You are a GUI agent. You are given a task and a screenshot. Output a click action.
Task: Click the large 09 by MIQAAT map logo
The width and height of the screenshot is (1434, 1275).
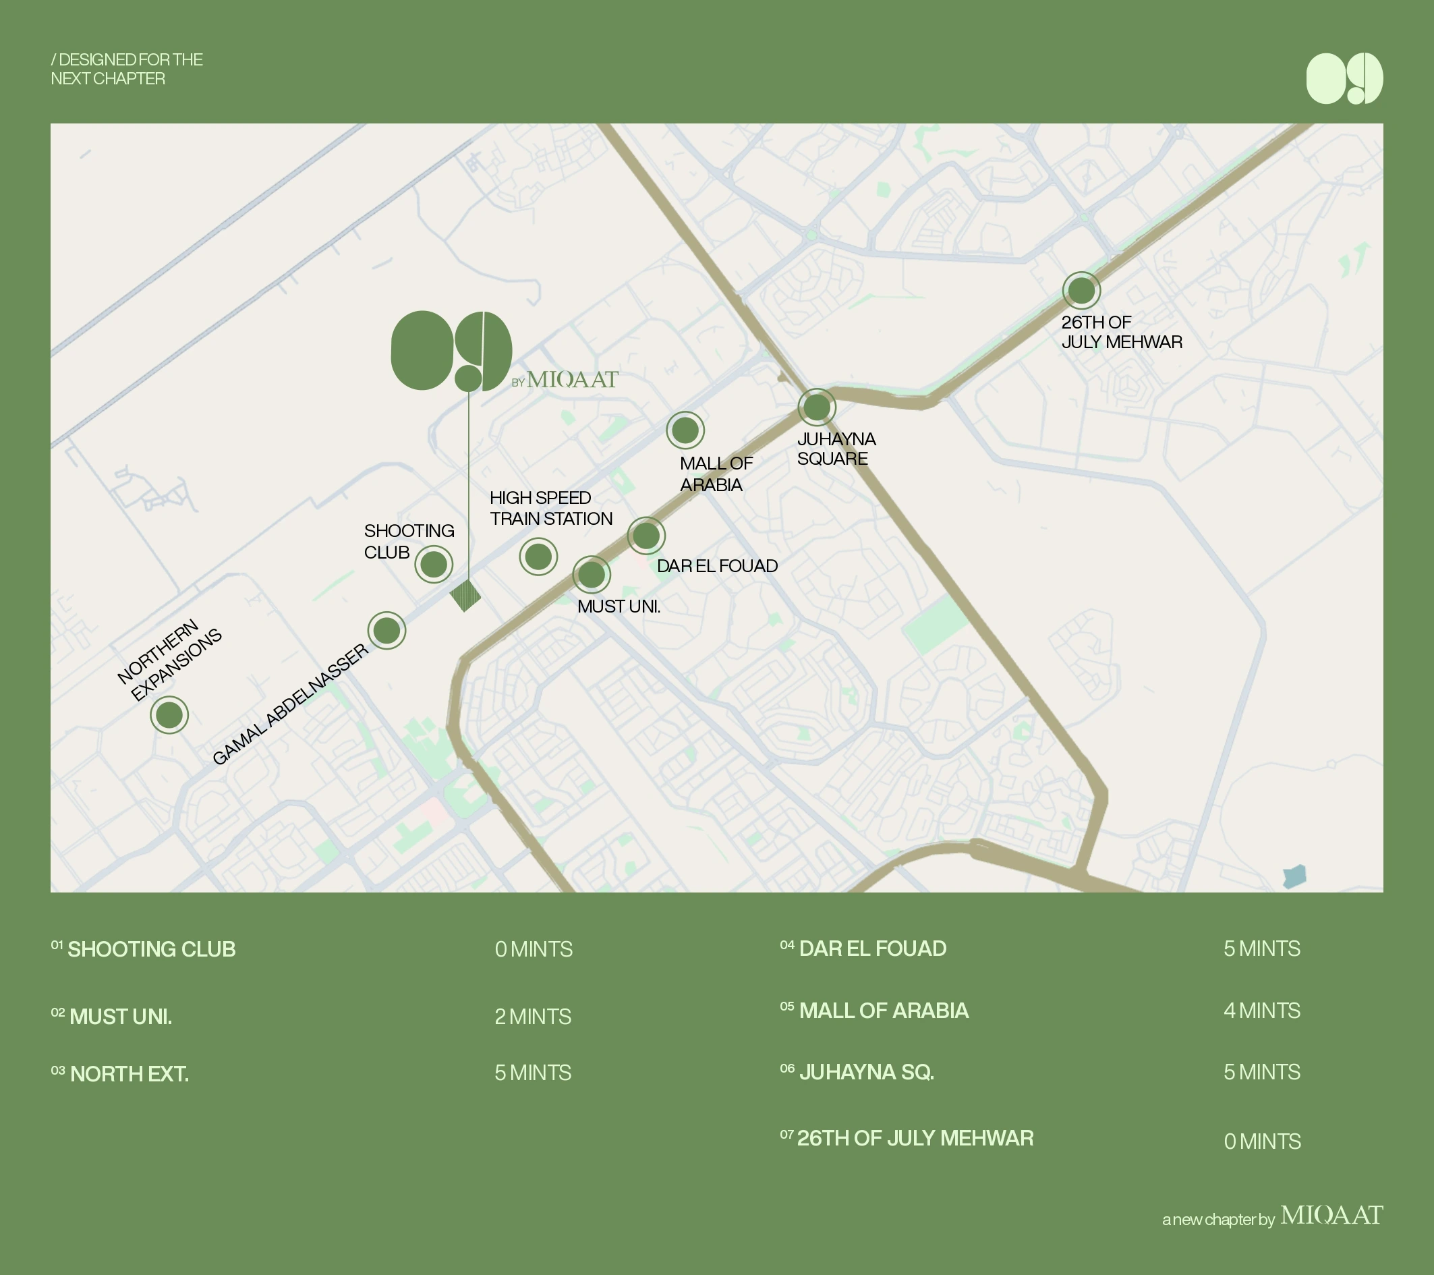(505, 351)
